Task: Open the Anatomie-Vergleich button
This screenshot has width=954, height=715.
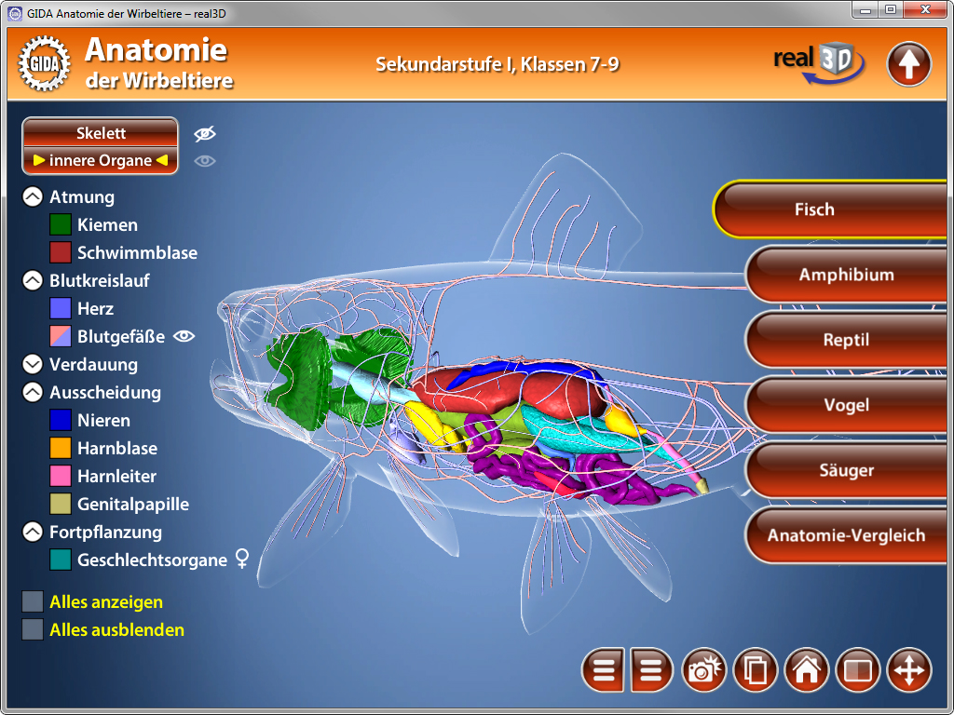Action: (x=846, y=535)
